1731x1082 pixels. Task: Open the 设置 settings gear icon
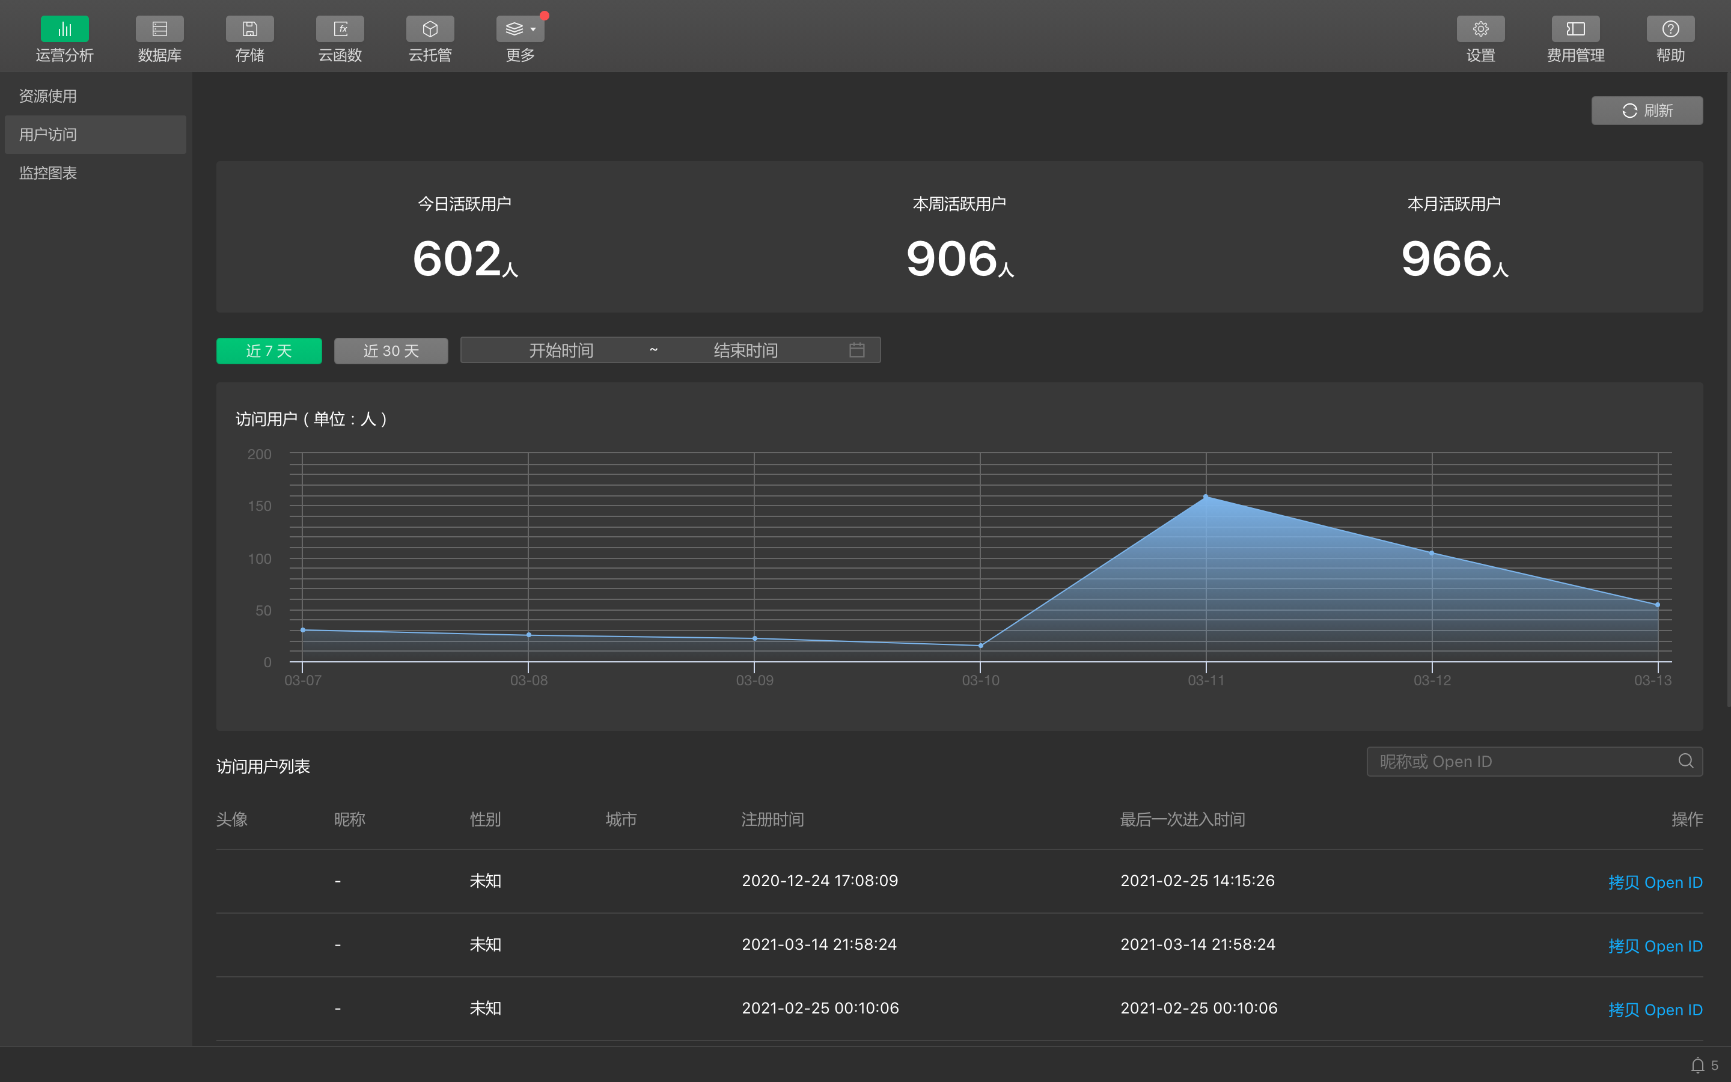1480,29
